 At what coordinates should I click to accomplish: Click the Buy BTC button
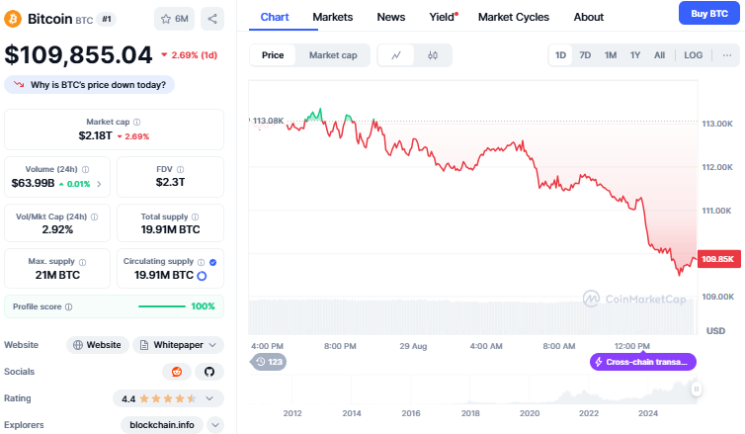coord(709,13)
